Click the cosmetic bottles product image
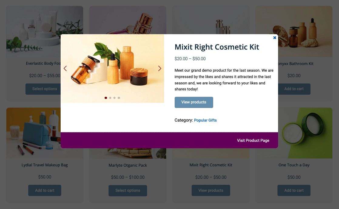339x209 pixels. (112, 68)
